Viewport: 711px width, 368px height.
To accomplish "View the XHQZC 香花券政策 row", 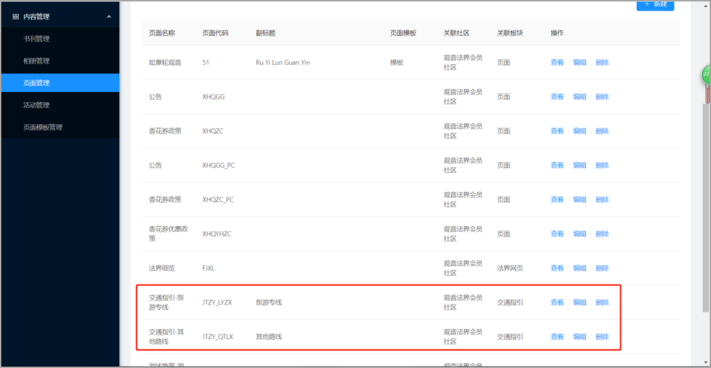I will pyautogui.click(x=557, y=131).
